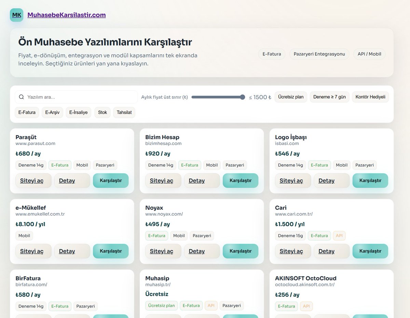Screen dimensions: 410x318
Task: Compare Cari with Karşılaştır
Action: 370,251
